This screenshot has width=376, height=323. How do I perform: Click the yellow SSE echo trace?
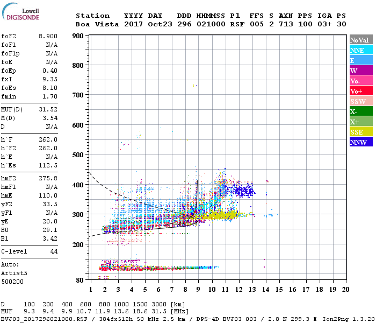[x=222, y=215]
